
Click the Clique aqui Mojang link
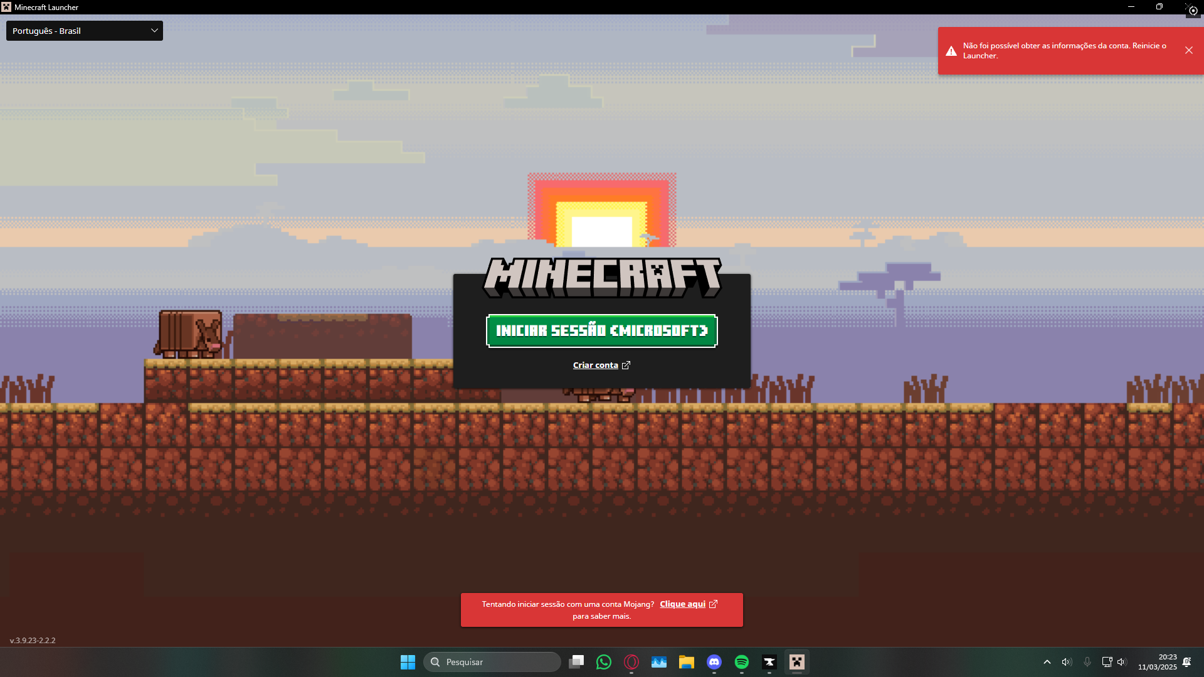(x=682, y=604)
